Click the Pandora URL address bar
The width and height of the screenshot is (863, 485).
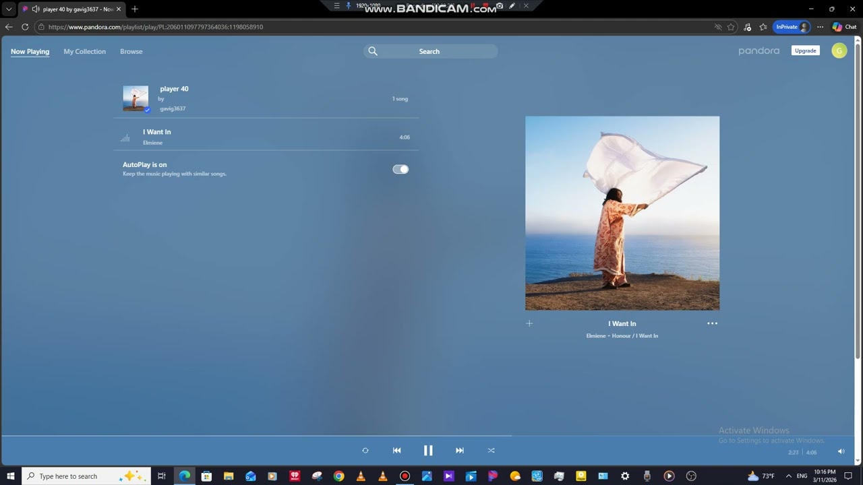point(378,27)
